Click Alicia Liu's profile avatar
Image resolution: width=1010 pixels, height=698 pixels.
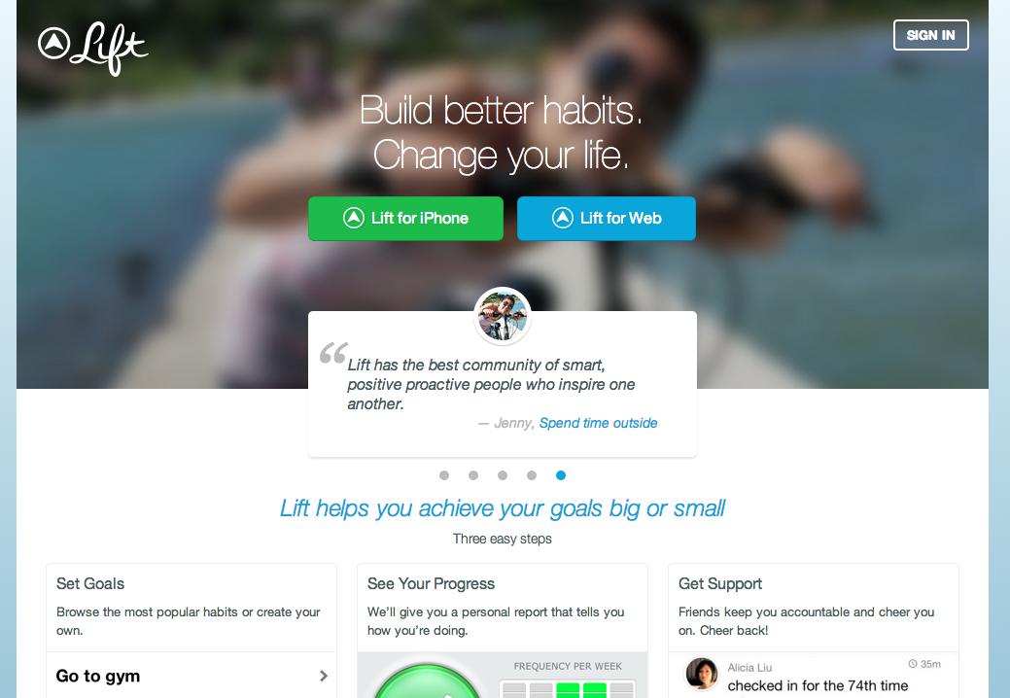coord(702,674)
